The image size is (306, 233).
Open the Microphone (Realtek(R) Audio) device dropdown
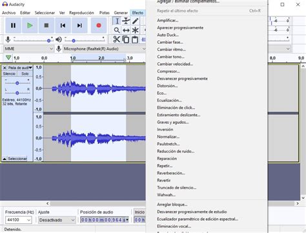click(x=105, y=49)
